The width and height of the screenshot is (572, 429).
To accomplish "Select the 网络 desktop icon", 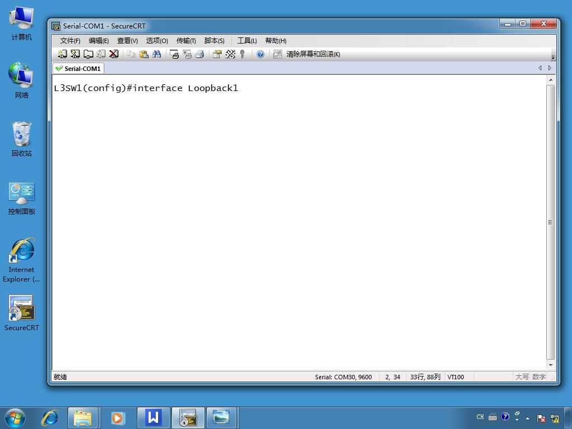I will pyautogui.click(x=22, y=80).
